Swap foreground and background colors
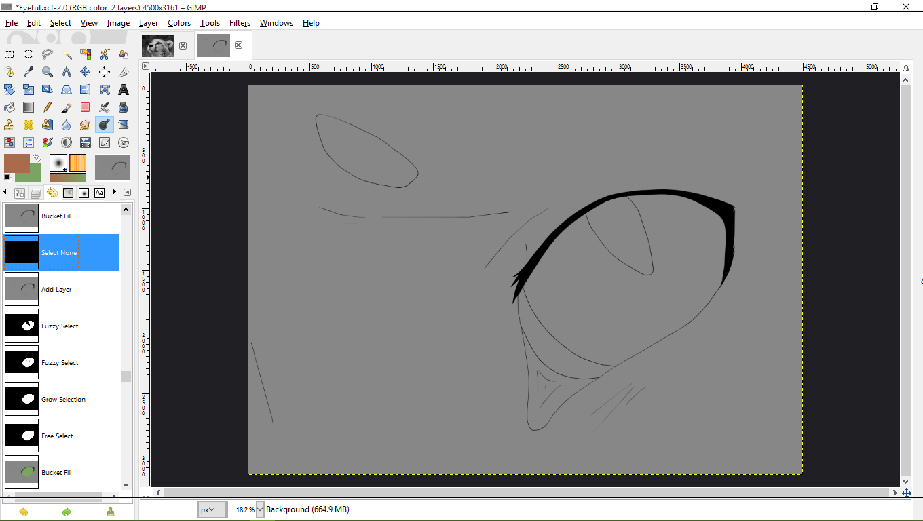 pyautogui.click(x=36, y=158)
